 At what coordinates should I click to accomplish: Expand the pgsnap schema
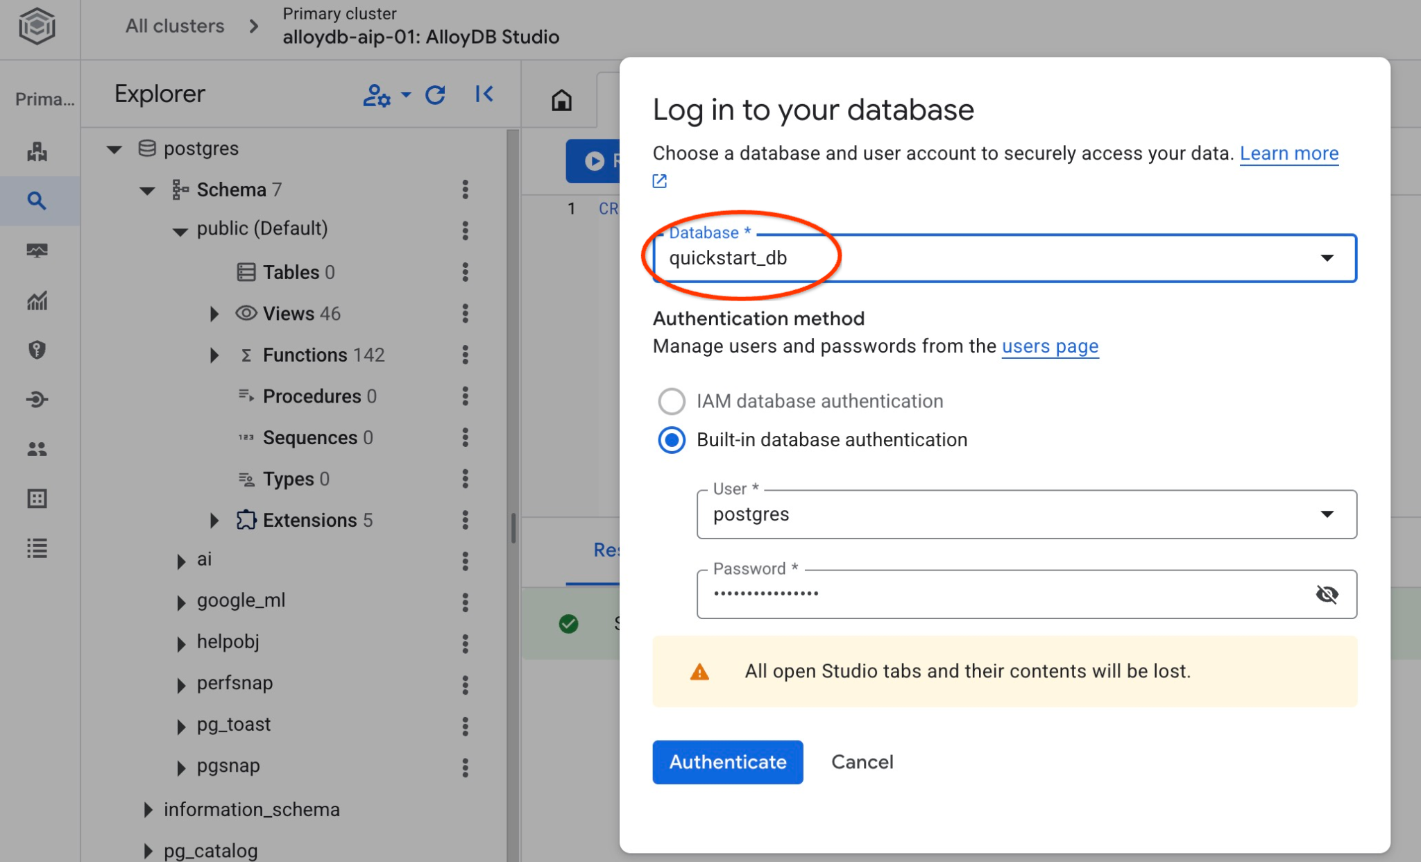coord(180,768)
